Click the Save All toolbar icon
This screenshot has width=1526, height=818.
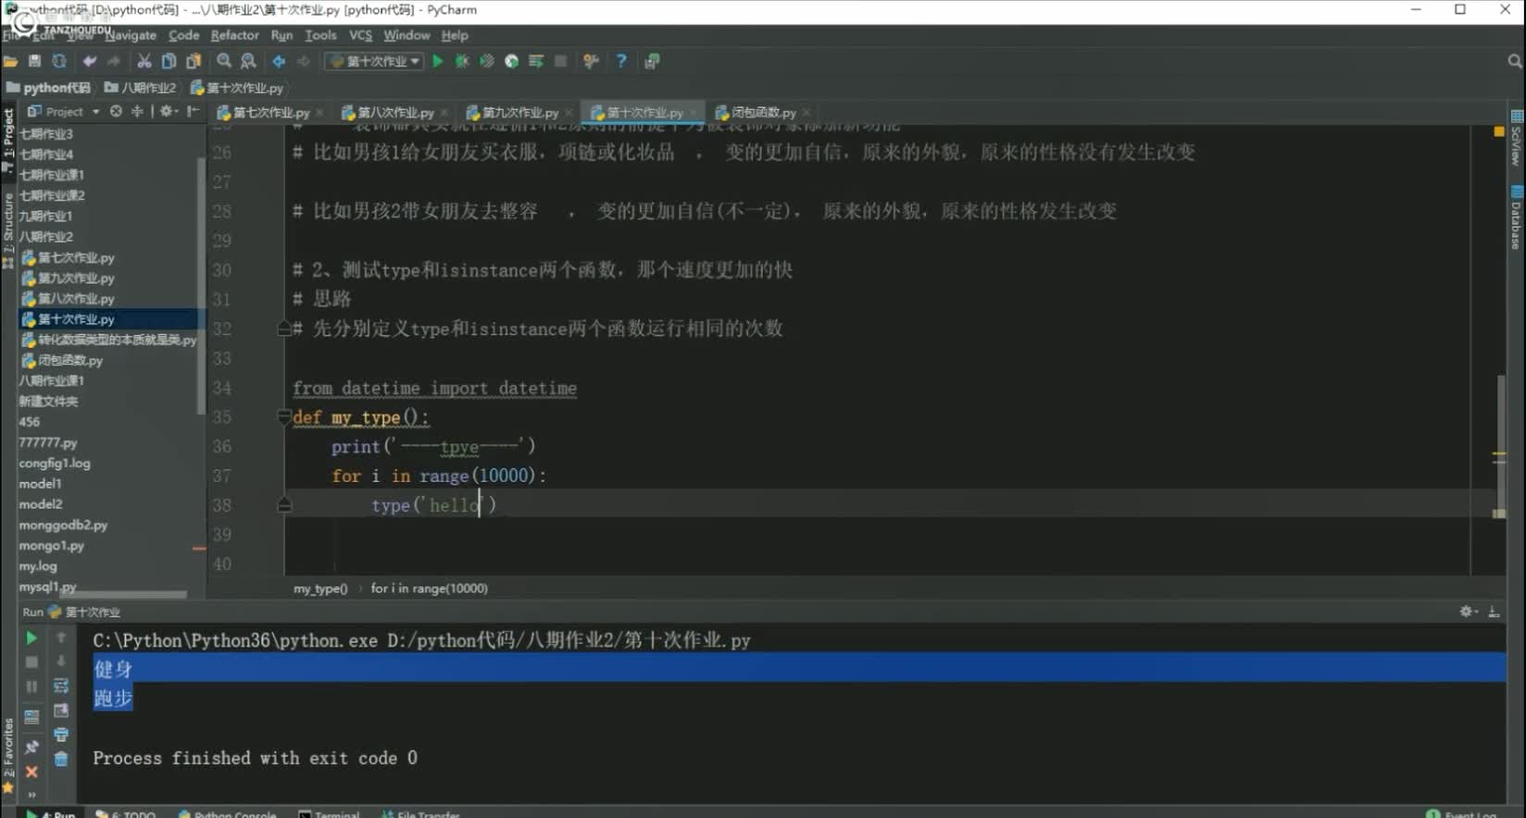pos(34,61)
